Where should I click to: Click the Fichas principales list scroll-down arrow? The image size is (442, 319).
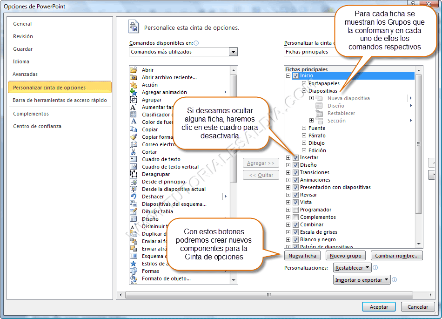(x=419, y=244)
